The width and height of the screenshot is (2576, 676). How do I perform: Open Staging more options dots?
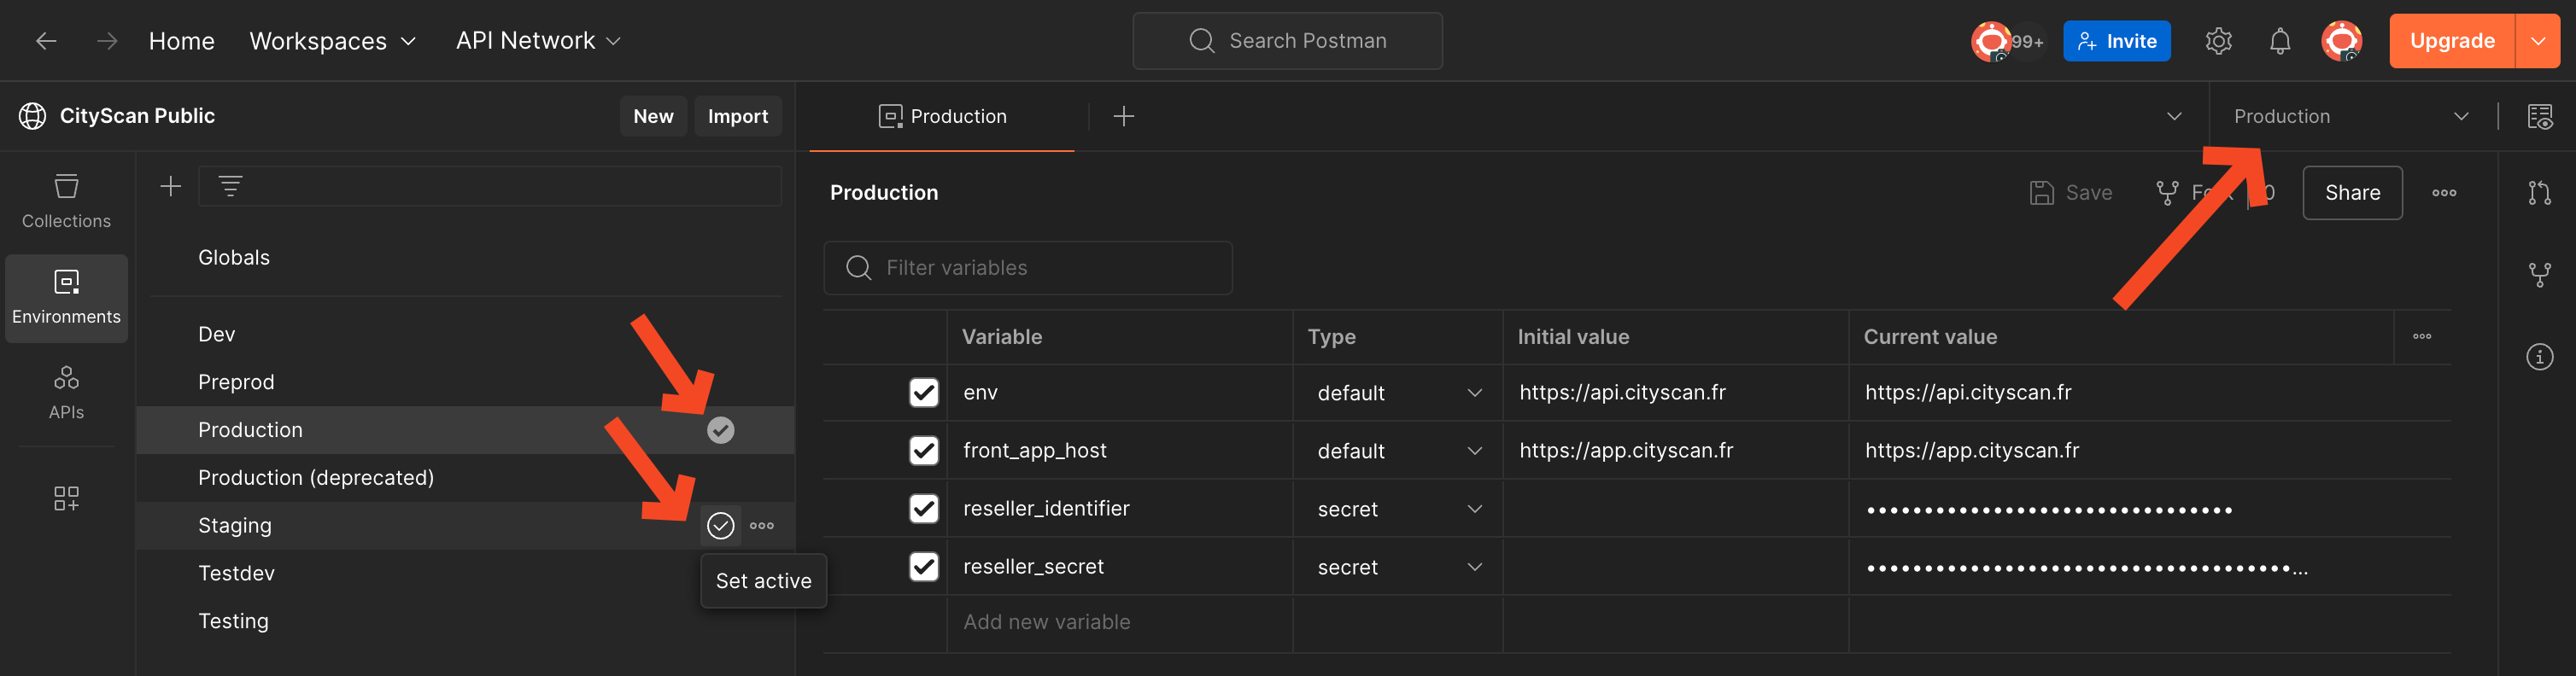[762, 526]
